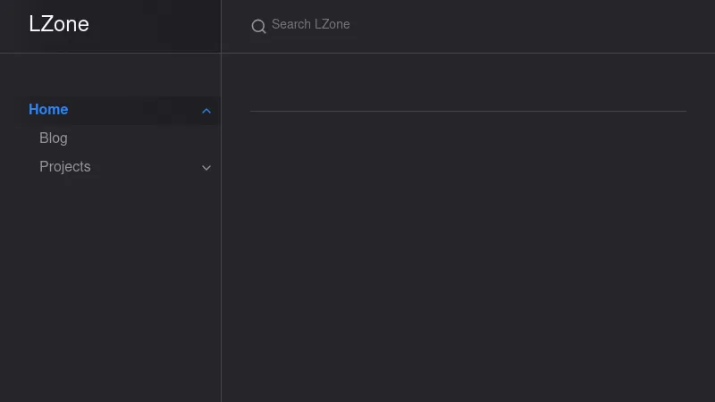Choose the Projects navigation entry
This screenshot has height=402, width=715.
coord(65,166)
